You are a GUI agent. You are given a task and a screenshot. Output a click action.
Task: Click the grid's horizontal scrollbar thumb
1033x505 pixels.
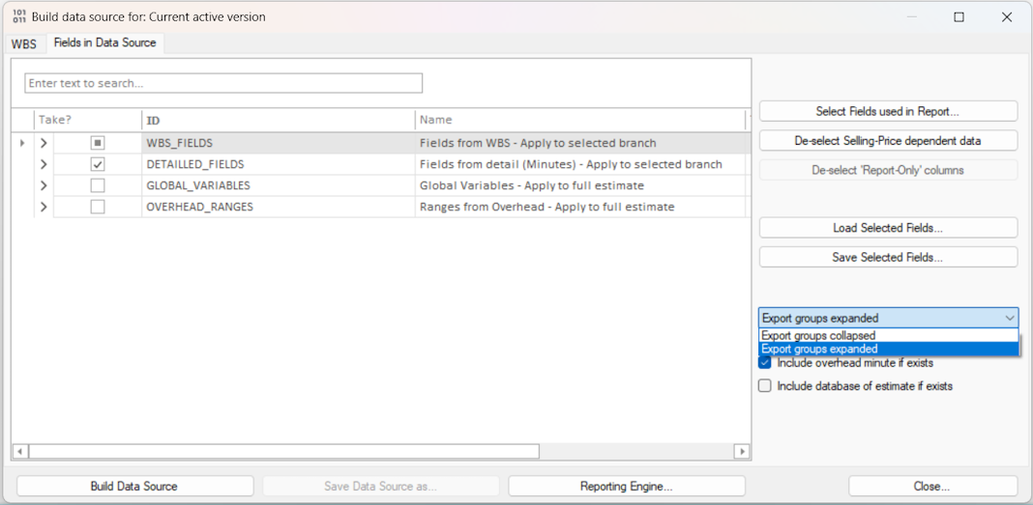tap(284, 452)
